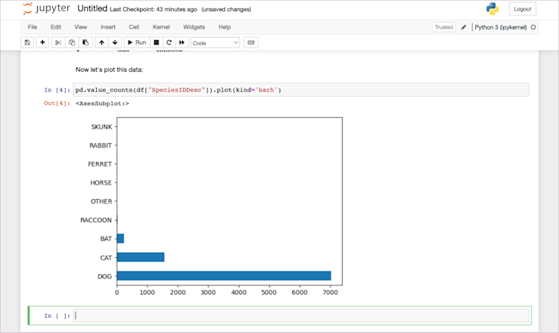This screenshot has width=559, height=333.
Task: Click the CAT bar in chart
Action: [141, 257]
